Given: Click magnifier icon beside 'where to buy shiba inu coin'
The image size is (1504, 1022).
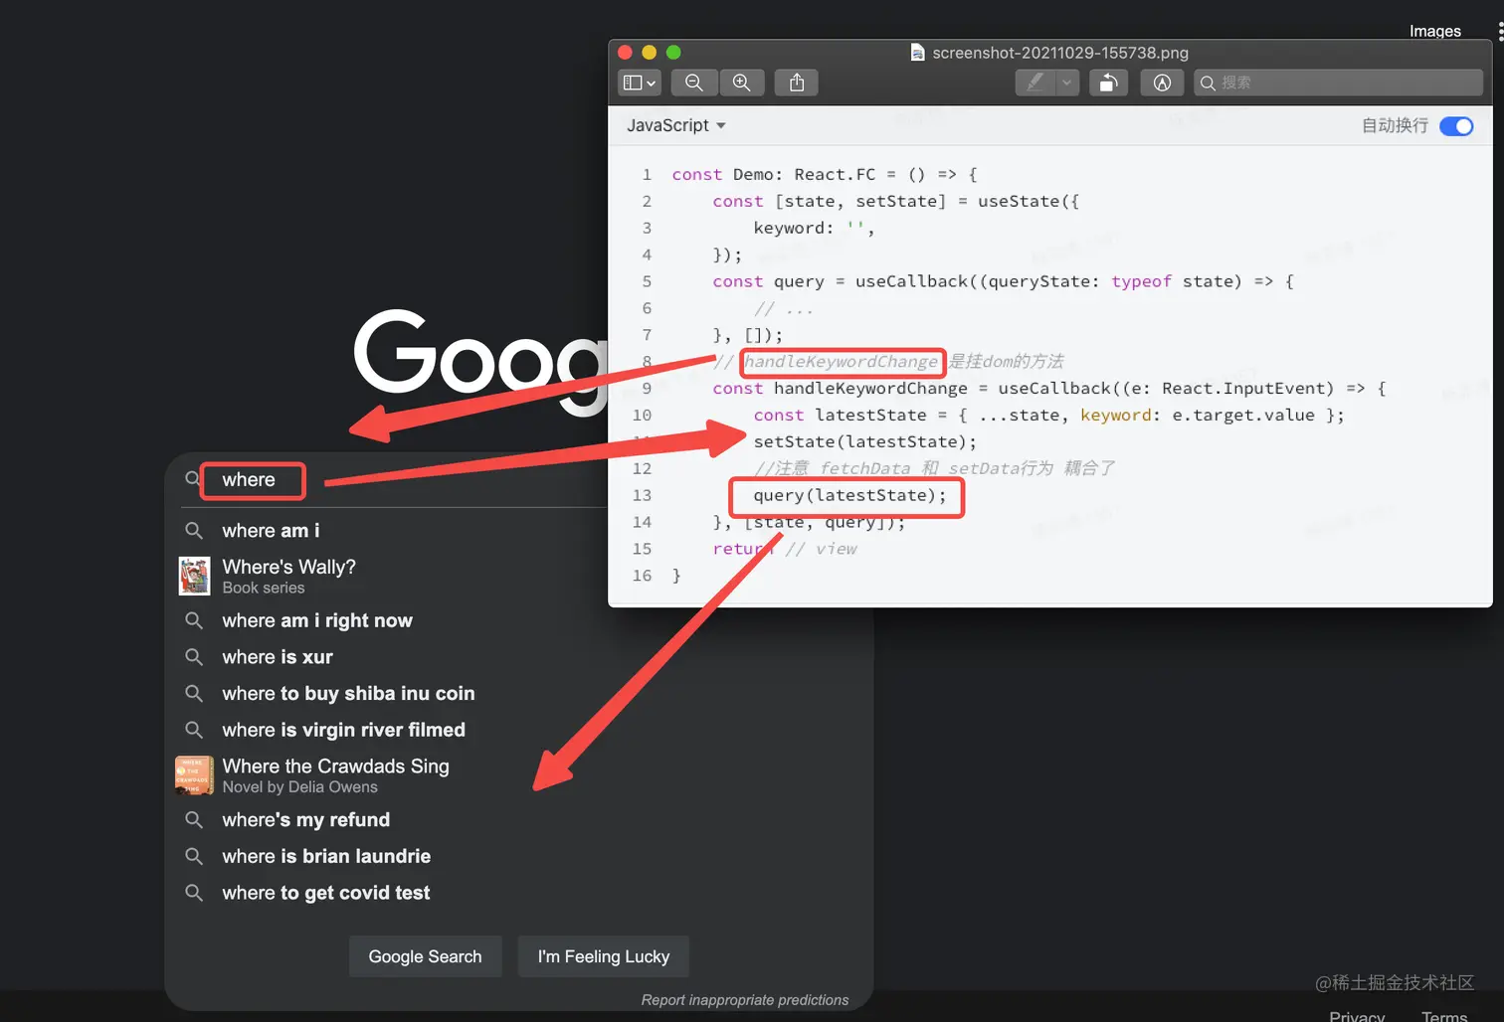Looking at the screenshot, I should (194, 694).
